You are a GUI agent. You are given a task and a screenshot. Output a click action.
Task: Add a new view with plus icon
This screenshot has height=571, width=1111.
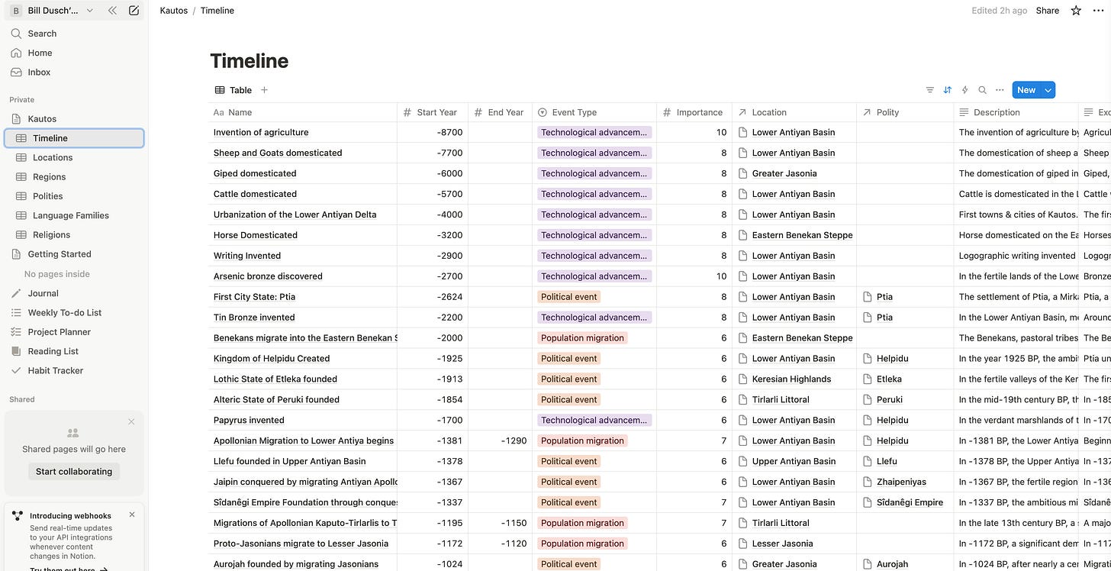264,90
